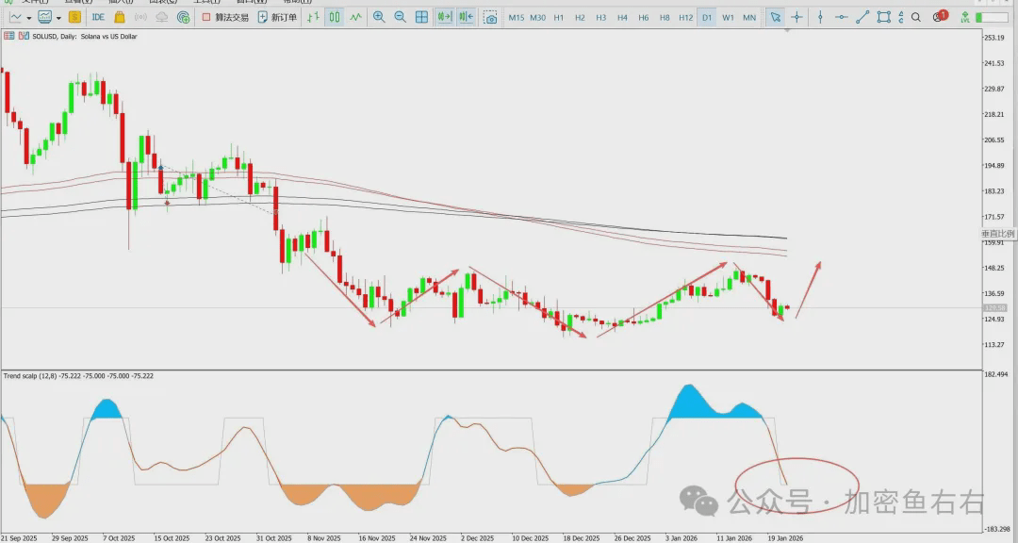Toggle algo trading (算法交易)
Image resolution: width=1018 pixels, height=543 pixels.
click(x=225, y=17)
